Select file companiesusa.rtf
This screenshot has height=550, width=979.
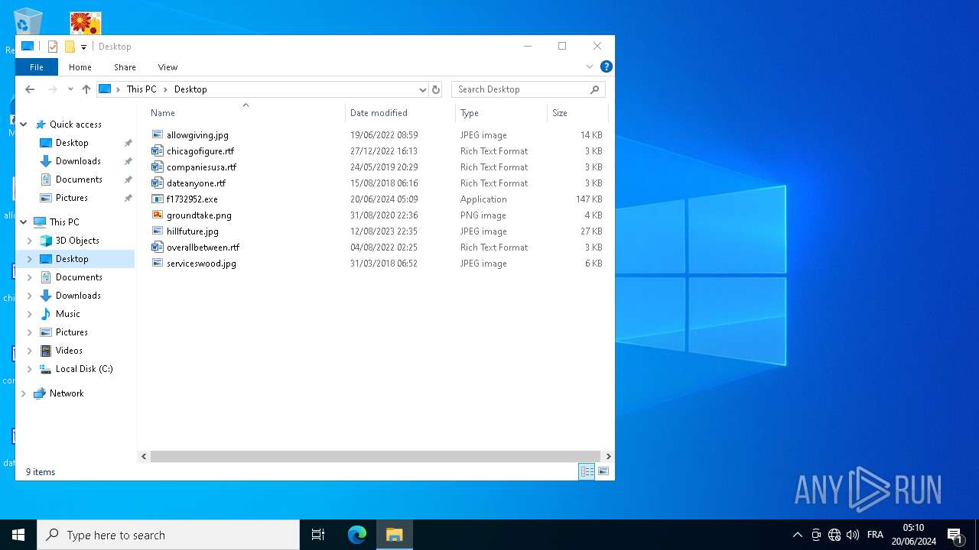201,167
